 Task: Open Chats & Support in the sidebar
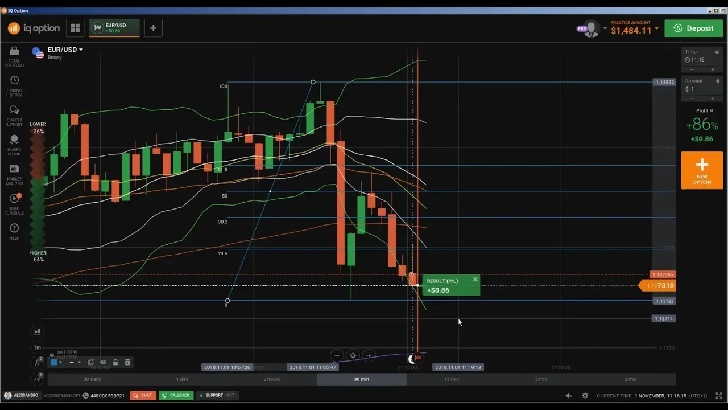[14, 116]
